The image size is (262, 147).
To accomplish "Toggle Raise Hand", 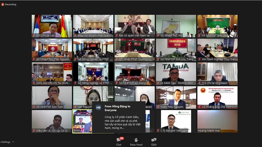I will coord(136,141).
